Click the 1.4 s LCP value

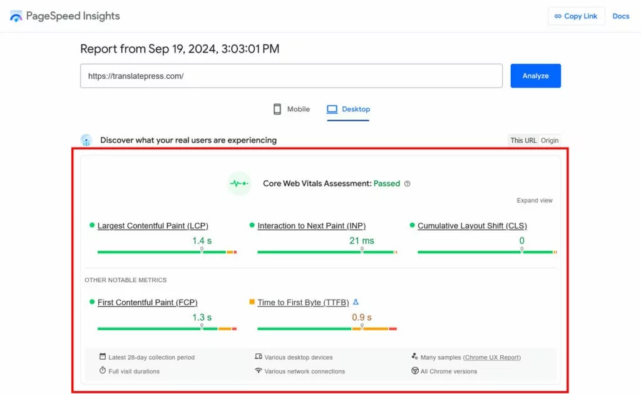(x=202, y=241)
